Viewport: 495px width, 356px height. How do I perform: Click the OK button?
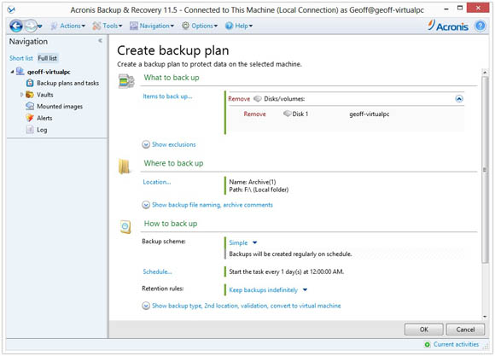[423, 330]
